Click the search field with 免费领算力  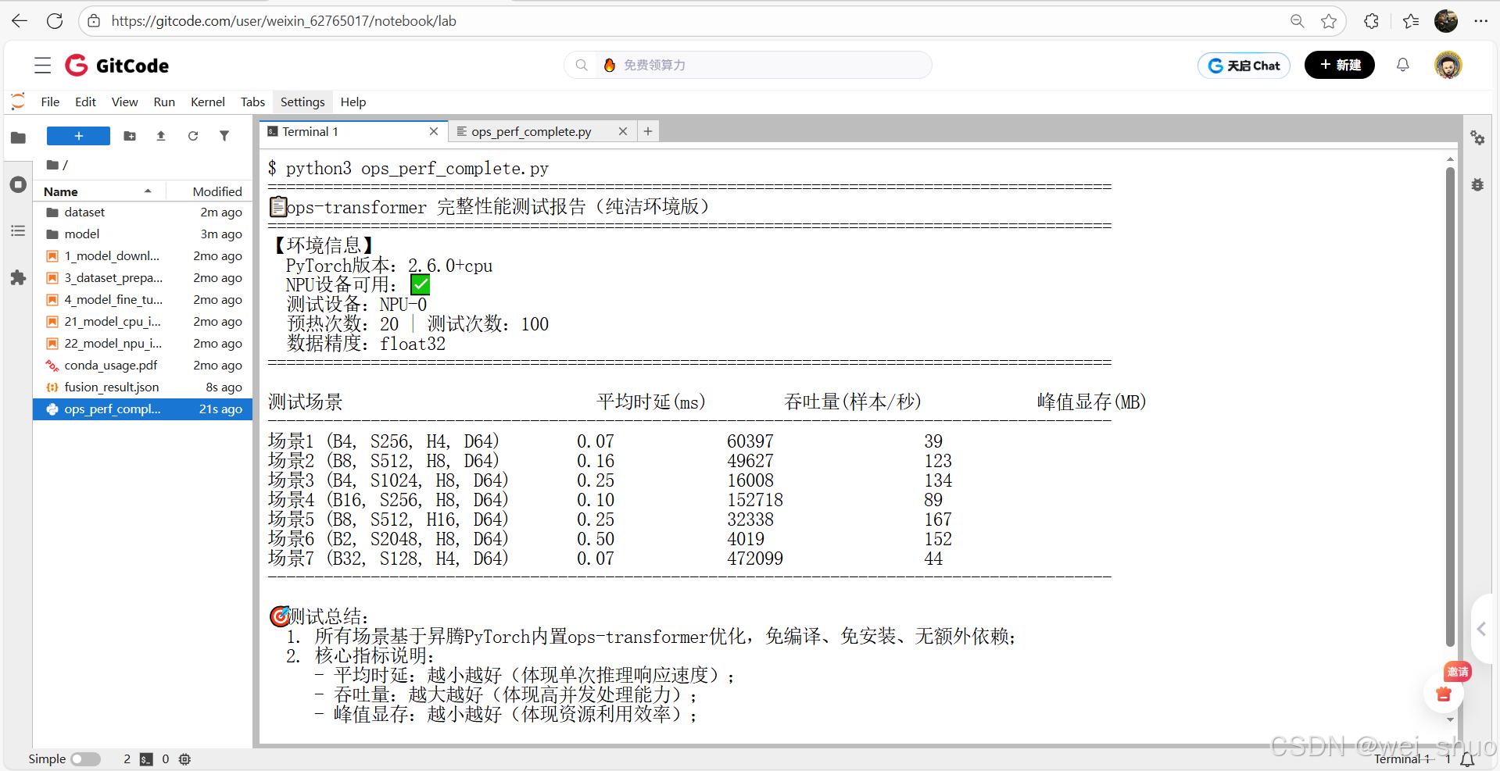748,65
